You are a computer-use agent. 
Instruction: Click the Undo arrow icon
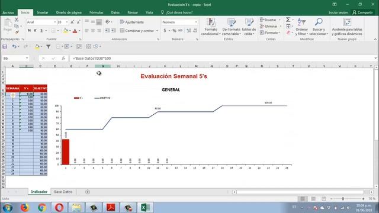tap(14, 47)
